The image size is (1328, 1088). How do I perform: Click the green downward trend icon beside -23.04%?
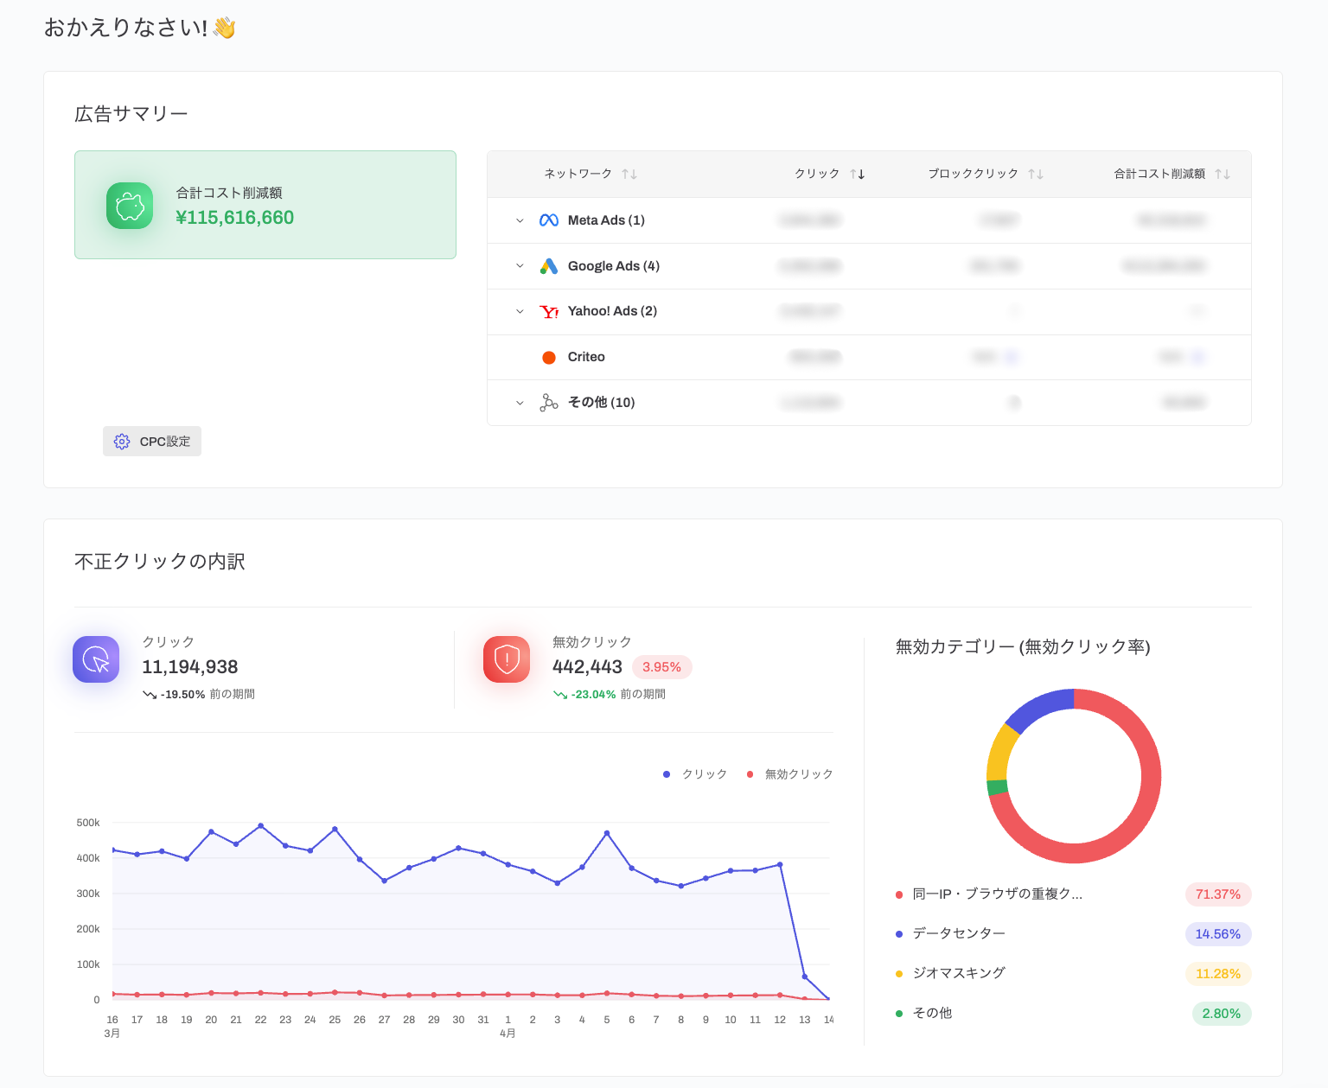560,695
